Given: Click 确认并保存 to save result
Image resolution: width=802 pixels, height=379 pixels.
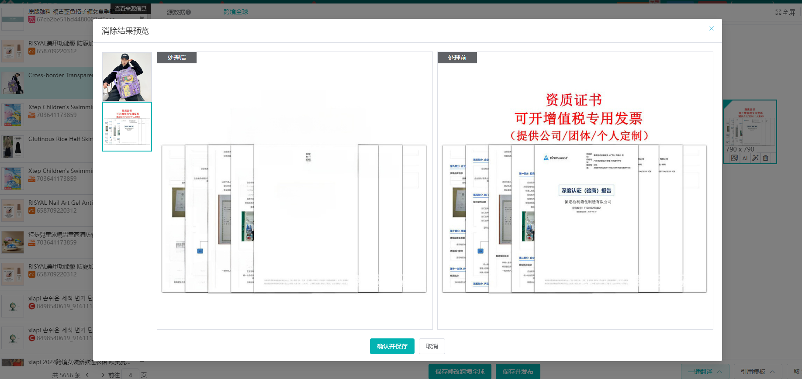Looking at the screenshot, I should tap(392, 346).
